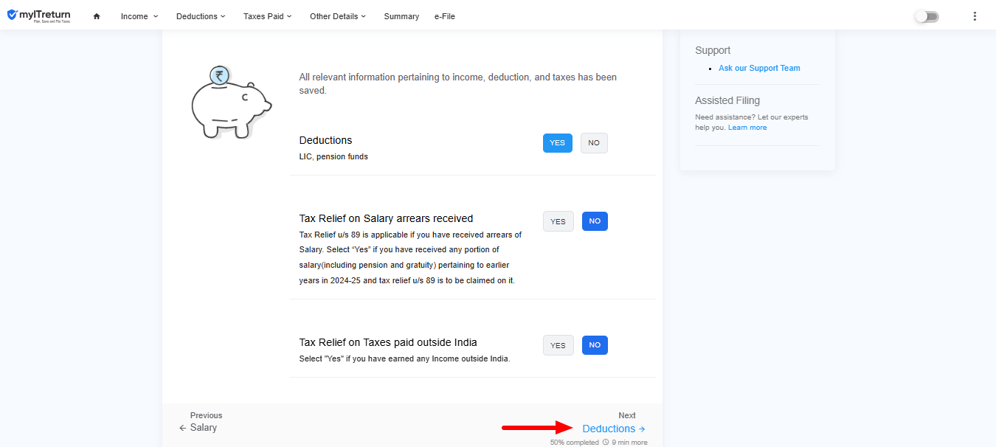Open the e-File menu item
The height and width of the screenshot is (447, 996).
tap(445, 16)
